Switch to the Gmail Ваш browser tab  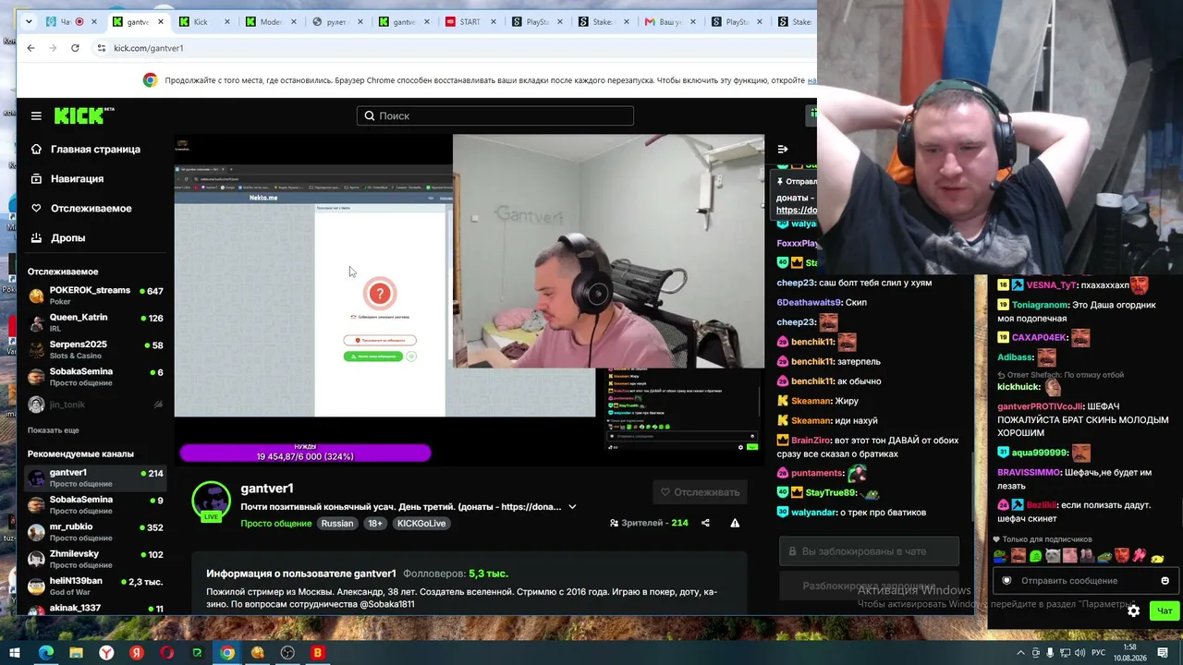(x=670, y=22)
